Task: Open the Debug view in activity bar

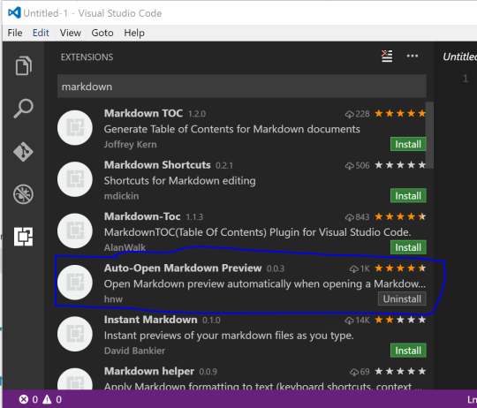Action: coord(24,194)
